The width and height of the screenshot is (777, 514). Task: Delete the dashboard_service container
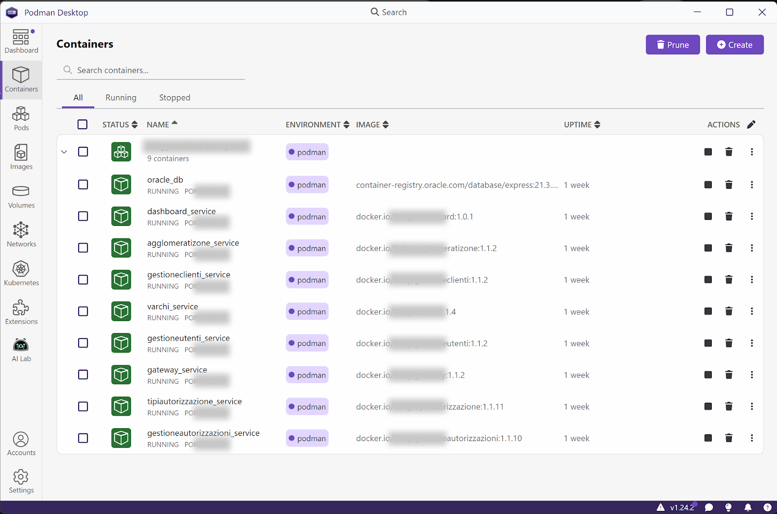729,216
